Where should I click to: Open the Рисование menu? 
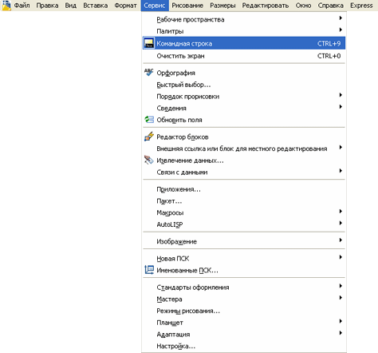point(187,6)
